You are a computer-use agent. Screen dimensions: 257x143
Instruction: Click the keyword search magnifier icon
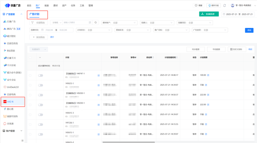pos(95,22)
